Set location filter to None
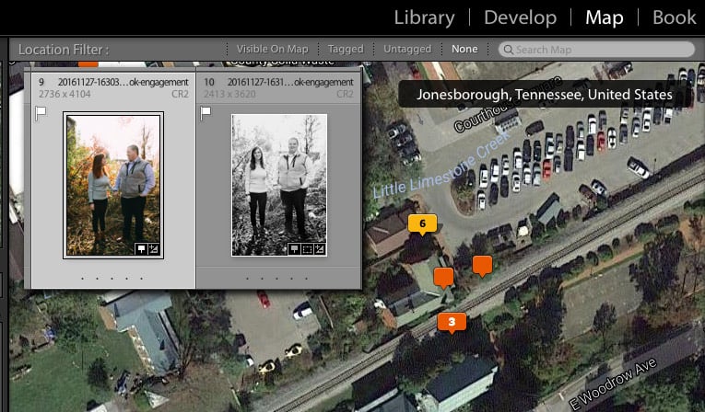Screen dimensions: 705x412 [x=464, y=49]
